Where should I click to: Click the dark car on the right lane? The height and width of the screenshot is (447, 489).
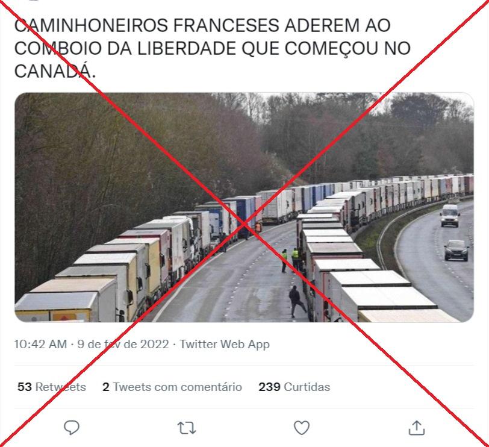click(x=456, y=250)
